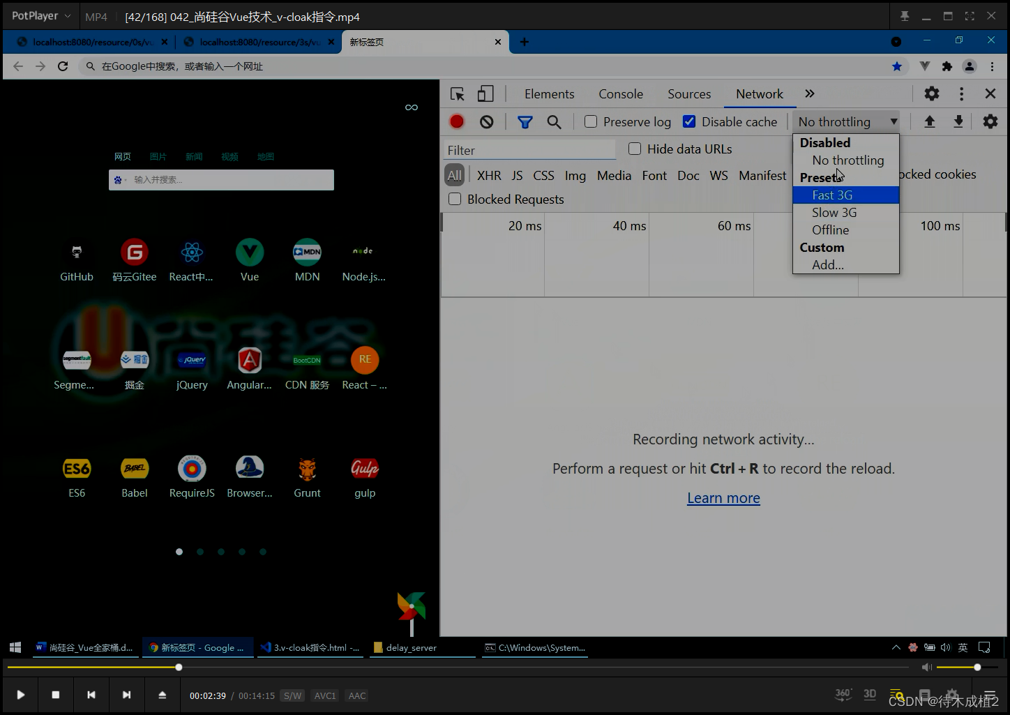Viewport: 1010px width, 715px height.
Task: Export HAR file download arrow
Action: tap(958, 121)
